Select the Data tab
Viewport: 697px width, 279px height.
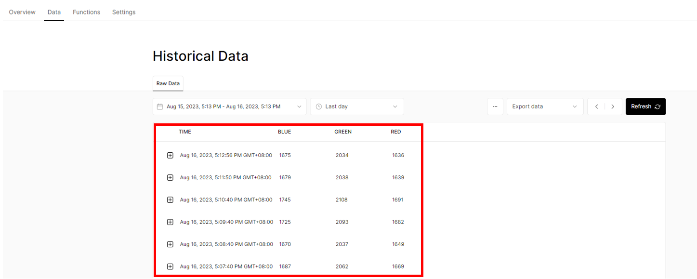pyautogui.click(x=54, y=12)
